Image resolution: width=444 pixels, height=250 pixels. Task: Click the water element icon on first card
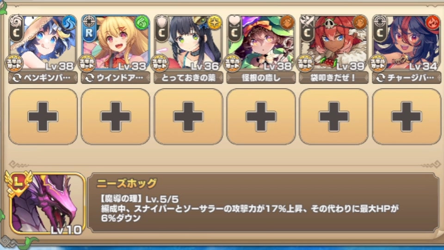tap(69, 23)
